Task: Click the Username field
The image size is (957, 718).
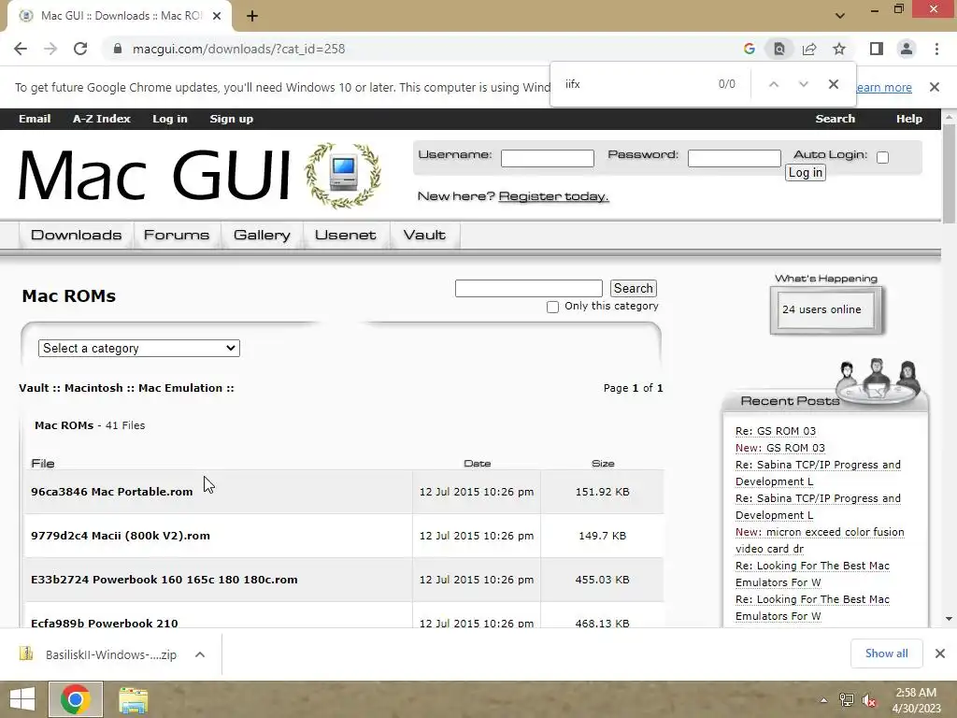Action: [x=548, y=158]
